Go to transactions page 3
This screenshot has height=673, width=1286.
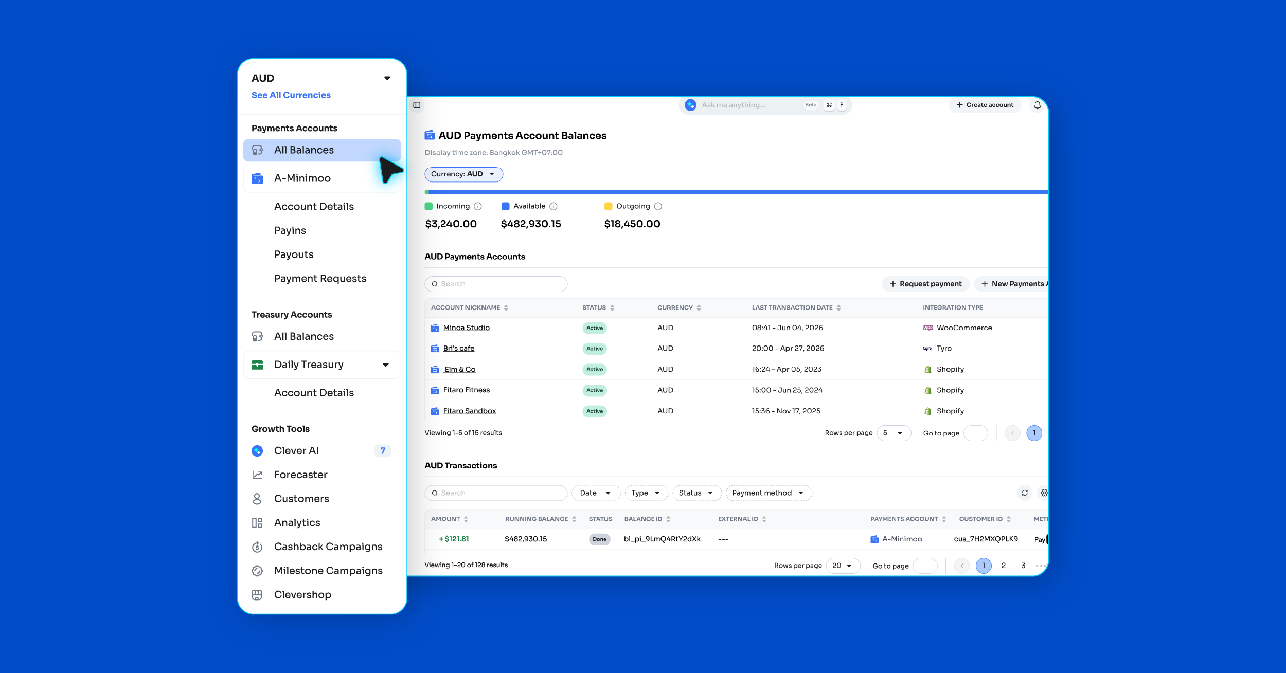(x=1023, y=566)
